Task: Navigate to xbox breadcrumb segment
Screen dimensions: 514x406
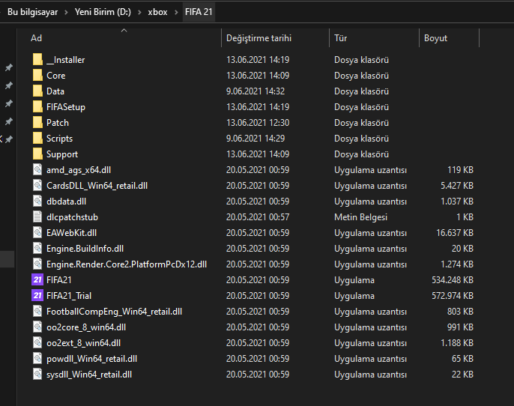Action: [157, 12]
